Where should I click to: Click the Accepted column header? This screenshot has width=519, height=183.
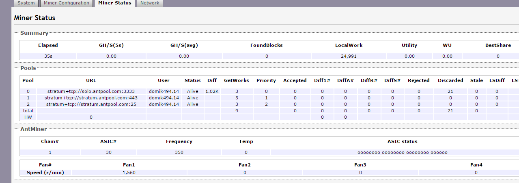click(295, 80)
